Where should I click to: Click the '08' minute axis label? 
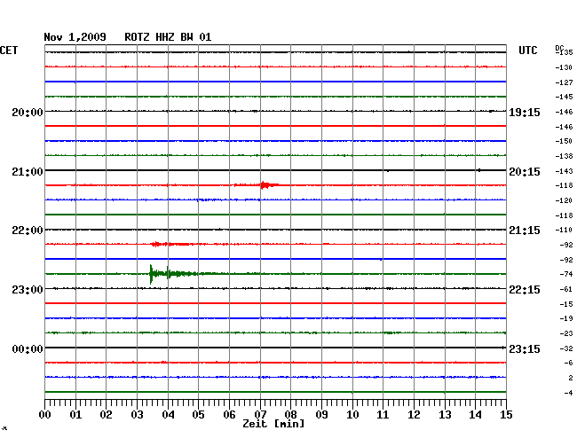click(x=290, y=414)
